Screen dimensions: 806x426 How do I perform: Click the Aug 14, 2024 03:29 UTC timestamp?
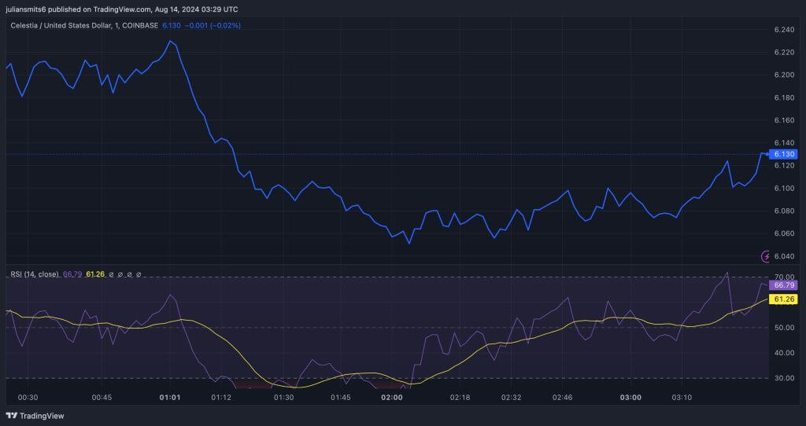[x=196, y=9]
